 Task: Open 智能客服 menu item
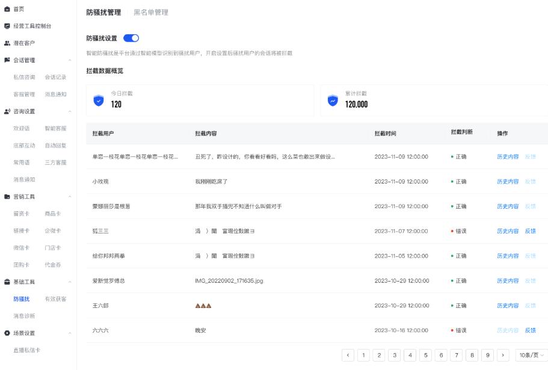(55, 129)
